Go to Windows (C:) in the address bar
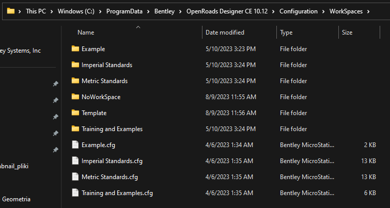Viewport: 390px width, 208px height. tap(76, 11)
